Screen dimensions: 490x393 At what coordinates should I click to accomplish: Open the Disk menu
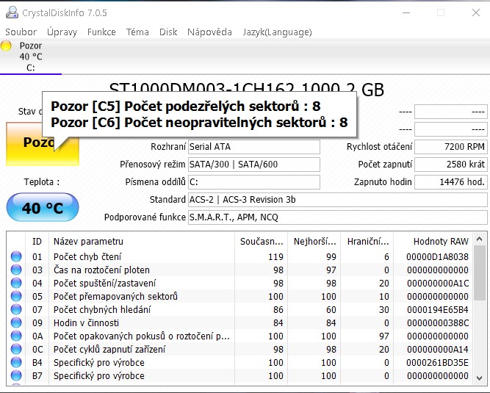pyautogui.click(x=168, y=32)
